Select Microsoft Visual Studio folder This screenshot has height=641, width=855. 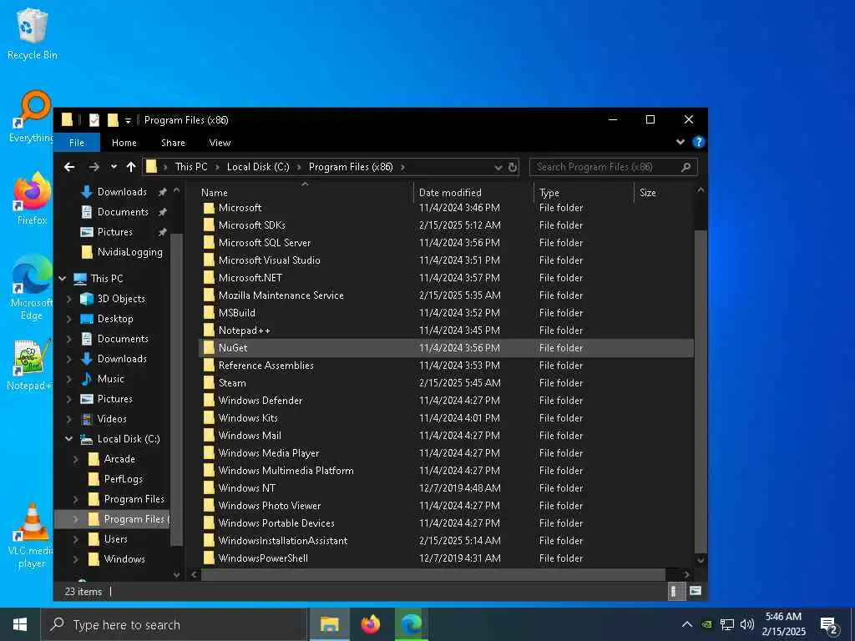click(x=446, y=260)
